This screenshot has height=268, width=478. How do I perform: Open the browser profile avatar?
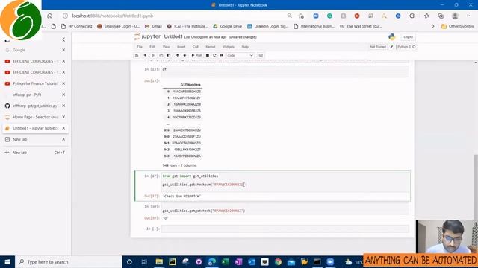455,16
